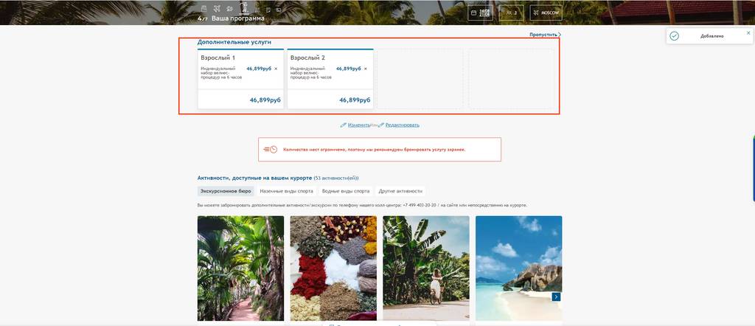The width and height of the screenshot is (755, 326).
Task: Open the MOSCOW departure city selector
Action: click(x=546, y=13)
